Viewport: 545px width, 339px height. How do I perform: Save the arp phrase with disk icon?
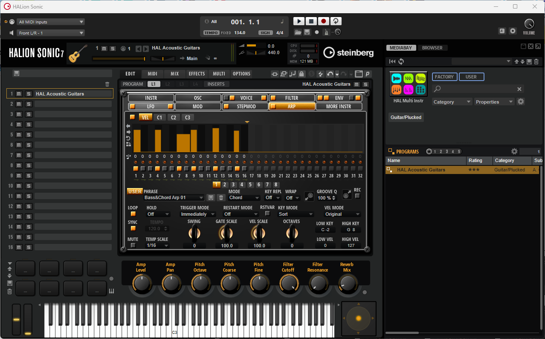(211, 197)
